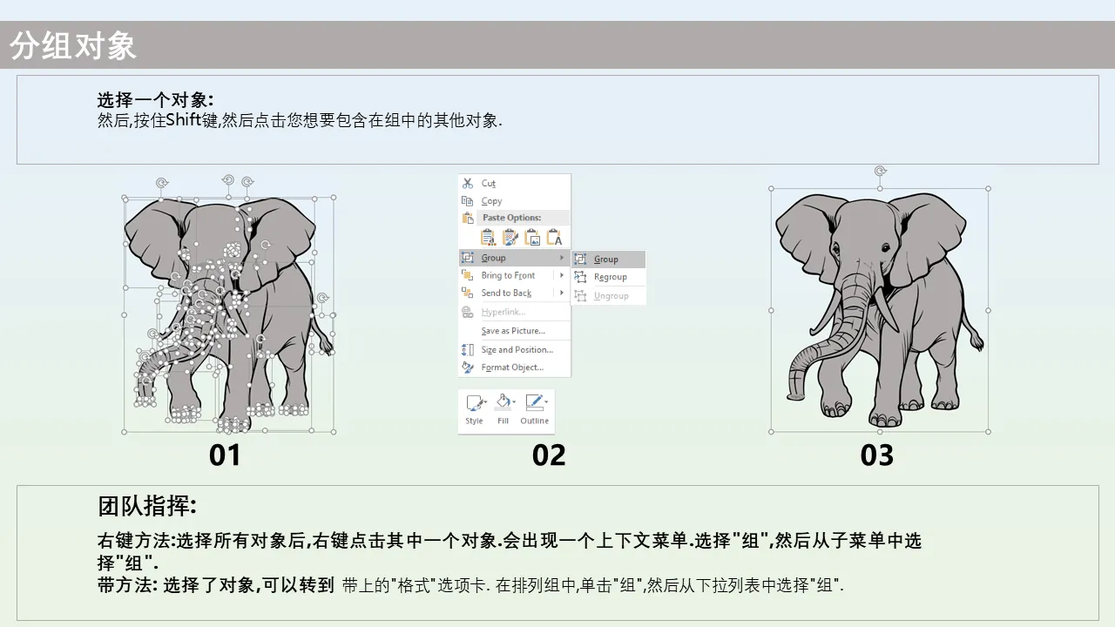The width and height of the screenshot is (1115, 627).
Task: Choose the Use Destination Theme paste icon
Action: coord(488,237)
